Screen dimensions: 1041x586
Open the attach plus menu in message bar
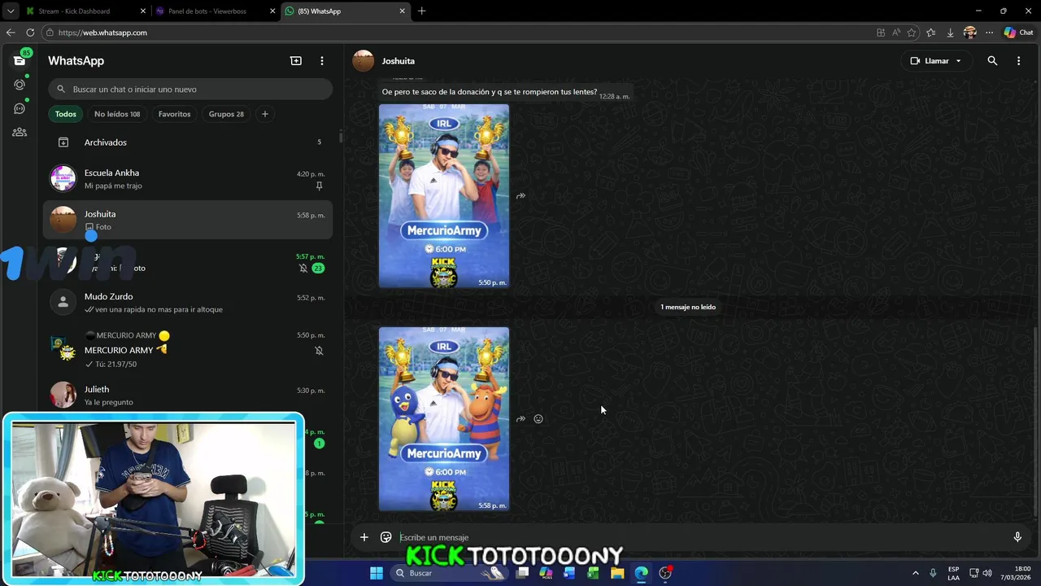[364, 537]
